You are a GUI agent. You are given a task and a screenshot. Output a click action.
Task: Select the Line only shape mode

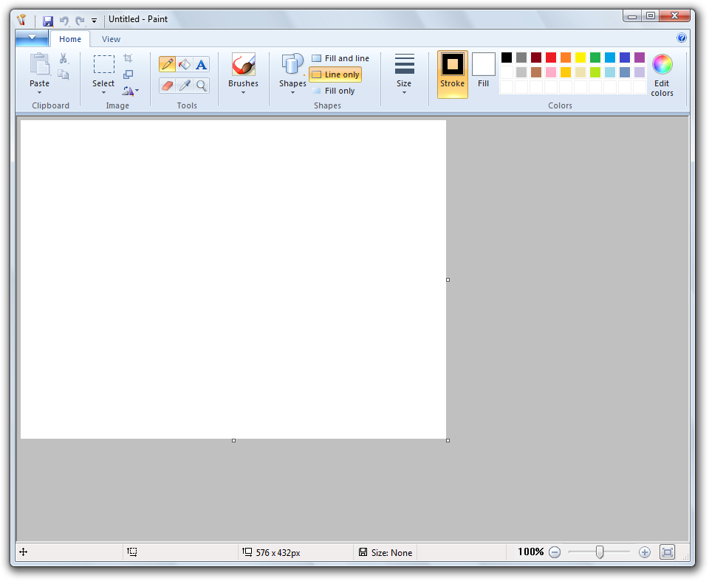coord(335,74)
